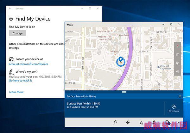Open map layers stack icon
Image resolution: width=190 pixels, height=133 pixels.
[x=178, y=72]
